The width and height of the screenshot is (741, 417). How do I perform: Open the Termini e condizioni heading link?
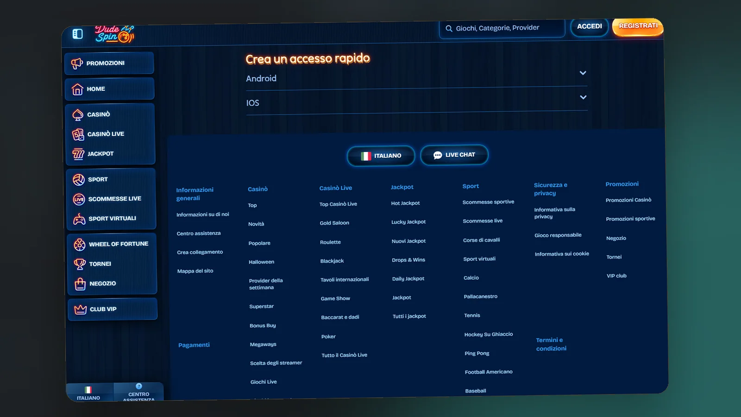click(x=551, y=344)
